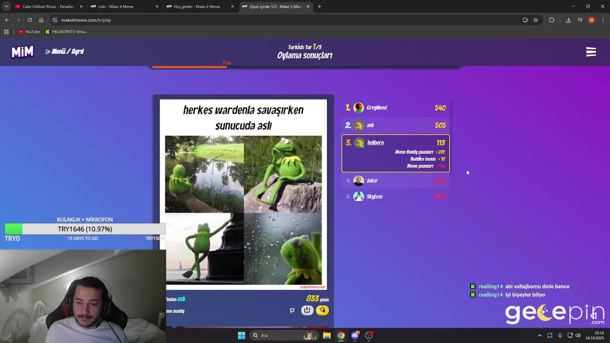Open the HELLBORNTV Stream bookmark

pos(66,31)
